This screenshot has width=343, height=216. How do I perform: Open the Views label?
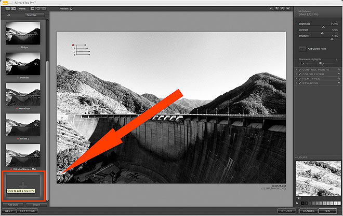22,9
